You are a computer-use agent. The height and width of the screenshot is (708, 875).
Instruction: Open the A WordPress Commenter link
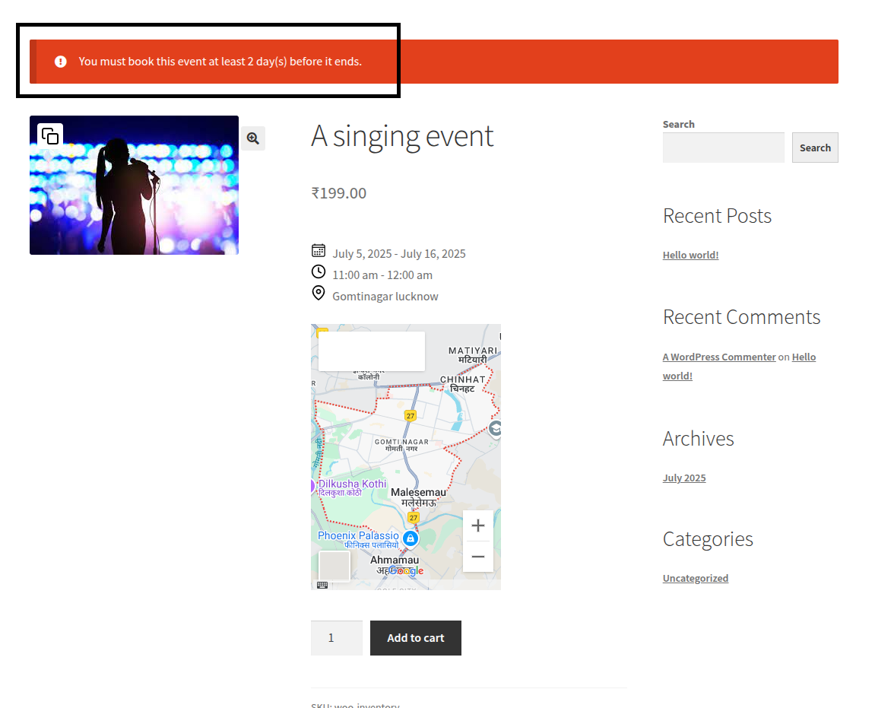click(x=718, y=357)
